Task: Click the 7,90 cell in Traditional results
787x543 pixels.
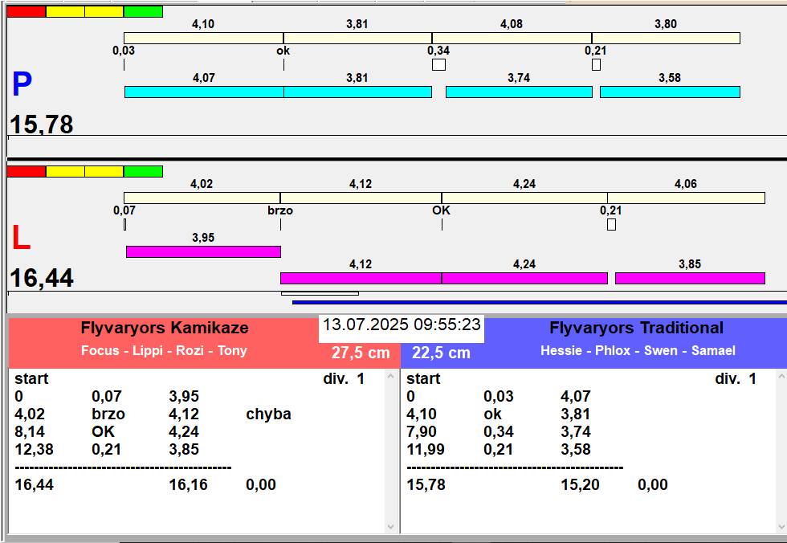Action: pyautogui.click(x=422, y=431)
